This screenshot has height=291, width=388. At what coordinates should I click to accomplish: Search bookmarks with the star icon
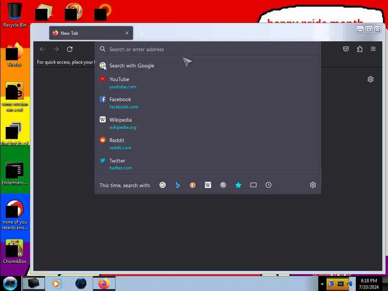point(238,185)
